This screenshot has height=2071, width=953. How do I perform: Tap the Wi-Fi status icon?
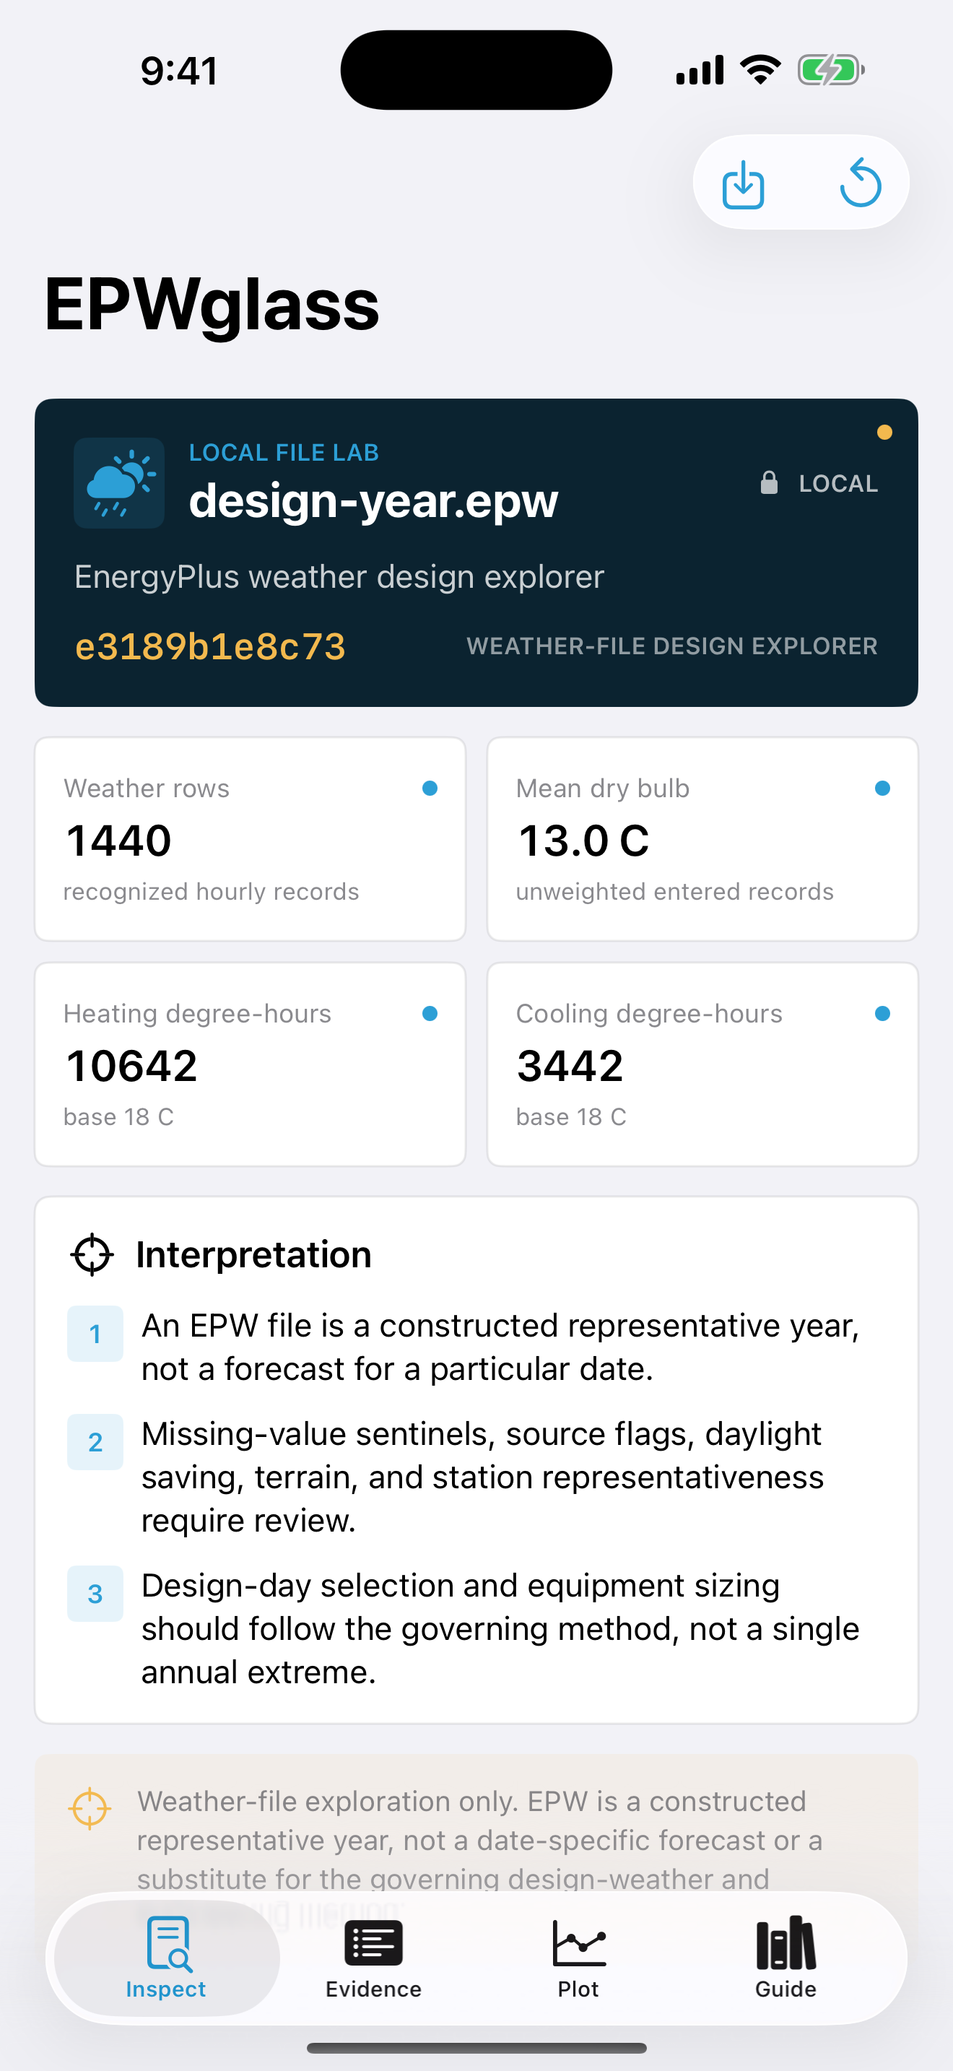(760, 70)
